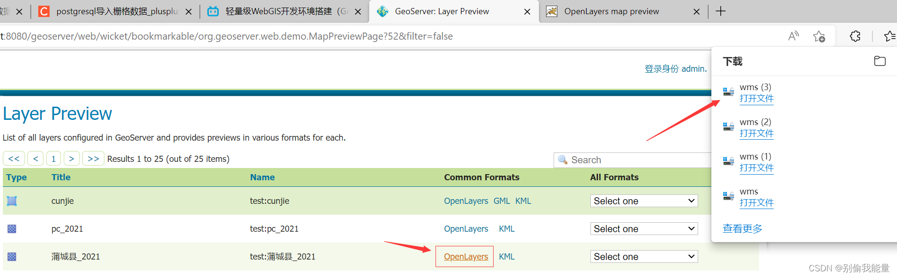Open All Formats dropdown for 蒲城县_2021
The width and height of the screenshot is (897, 277).
point(644,257)
